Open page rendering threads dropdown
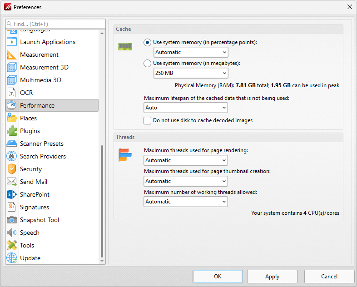Image resolution: width=357 pixels, height=287 pixels. point(186,160)
